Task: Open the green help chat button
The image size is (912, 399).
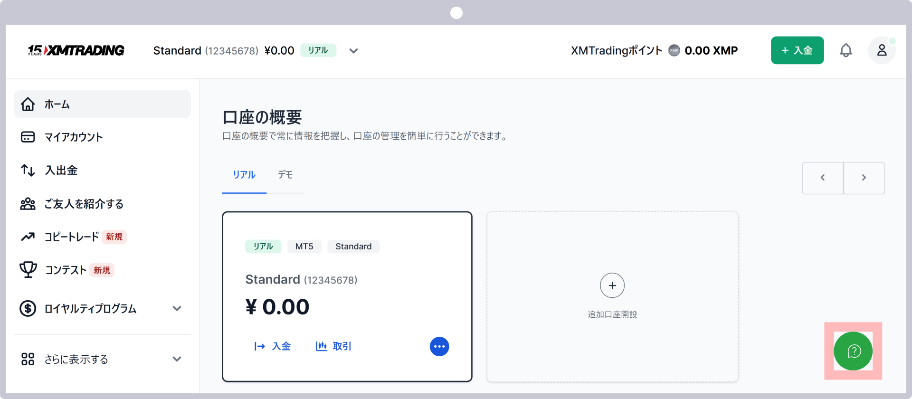Action: tap(853, 351)
